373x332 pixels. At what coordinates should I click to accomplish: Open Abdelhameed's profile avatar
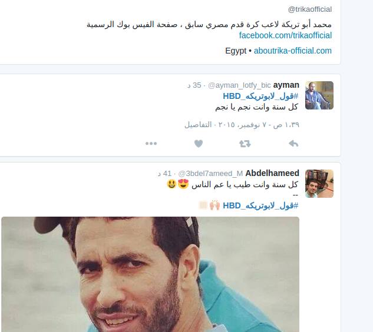[319, 184]
